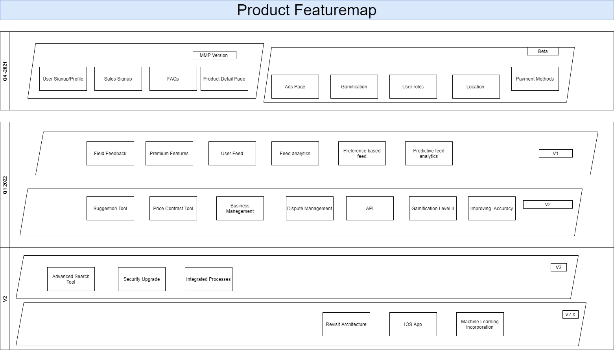Click the V1 version label
The height and width of the screenshot is (350, 614).
click(x=555, y=154)
